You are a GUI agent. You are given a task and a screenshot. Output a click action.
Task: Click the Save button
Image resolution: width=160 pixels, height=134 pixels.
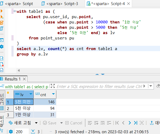coord(50,123)
